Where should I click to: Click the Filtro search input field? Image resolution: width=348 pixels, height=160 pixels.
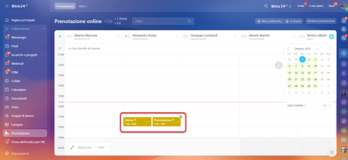point(160,21)
